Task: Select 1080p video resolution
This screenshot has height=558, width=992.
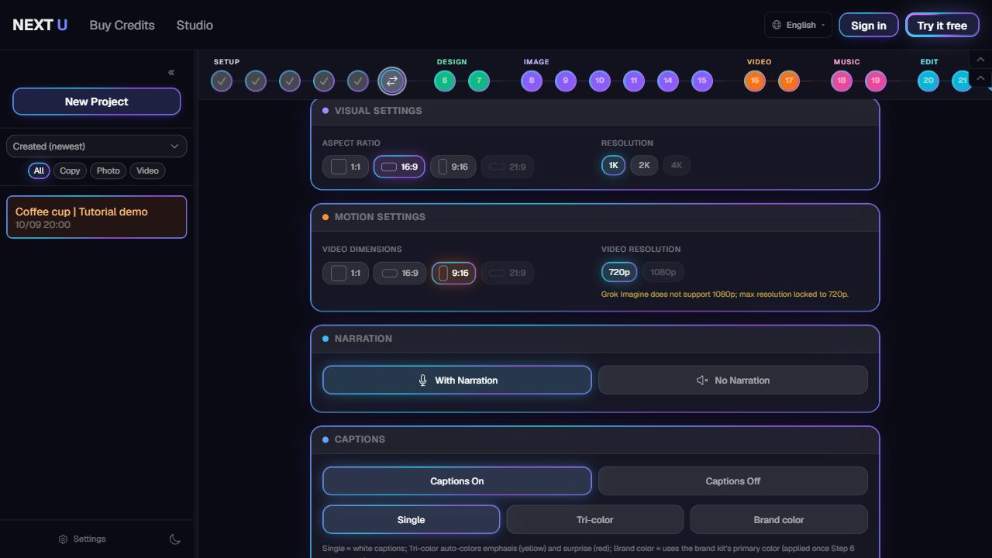Action: pyautogui.click(x=663, y=272)
